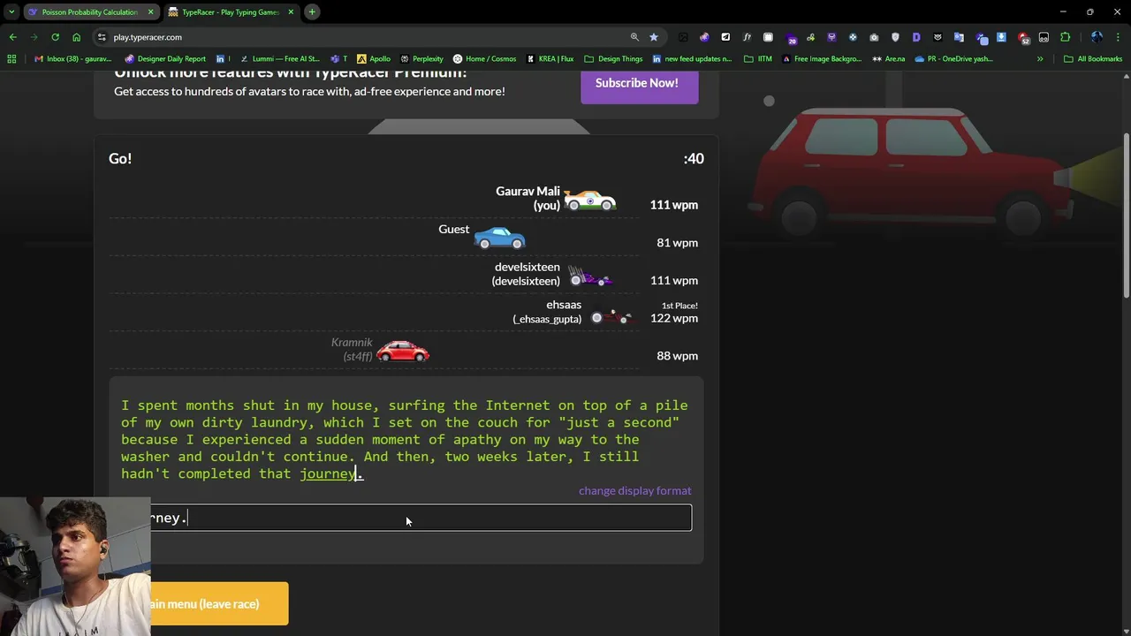Bookmark this page with the star icon
The height and width of the screenshot is (636, 1131).
click(x=654, y=37)
